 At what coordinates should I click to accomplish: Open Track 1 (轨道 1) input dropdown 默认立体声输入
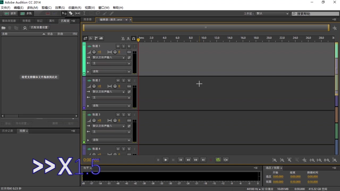108,58
